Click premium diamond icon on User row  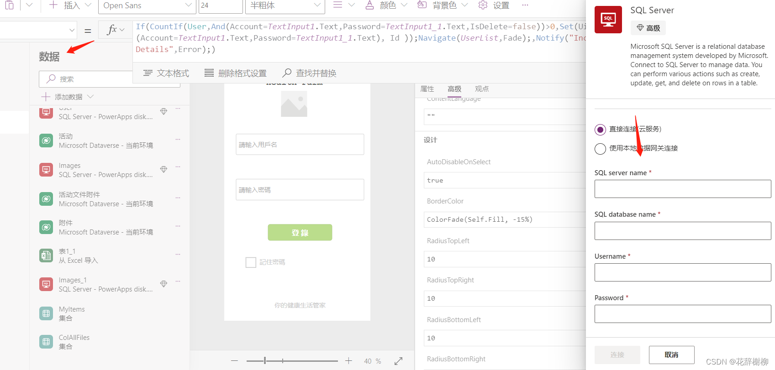click(x=163, y=112)
